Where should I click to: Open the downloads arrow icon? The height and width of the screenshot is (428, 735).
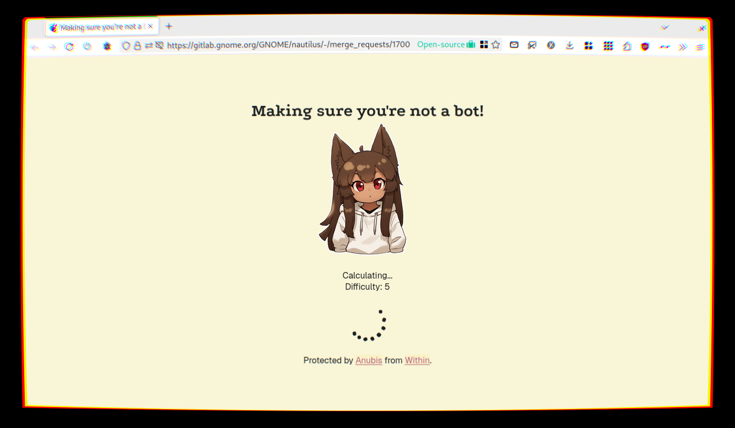570,46
